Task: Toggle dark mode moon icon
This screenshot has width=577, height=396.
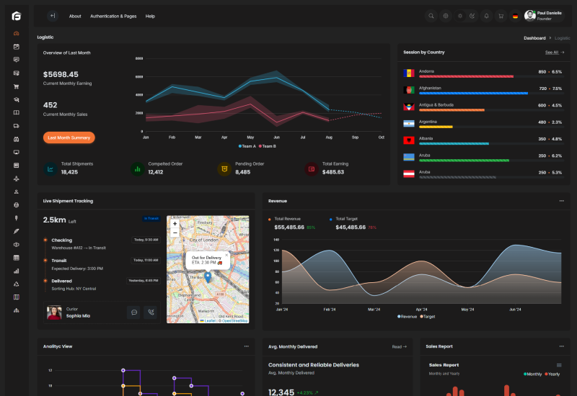Action: tap(472, 16)
